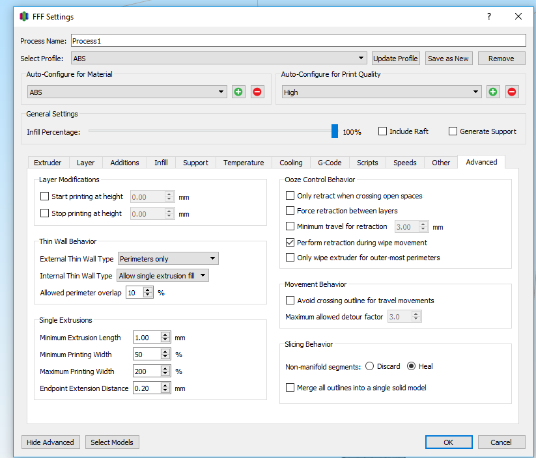The image size is (536, 458).
Task: Check Start printing at height
Action: pos(44,196)
